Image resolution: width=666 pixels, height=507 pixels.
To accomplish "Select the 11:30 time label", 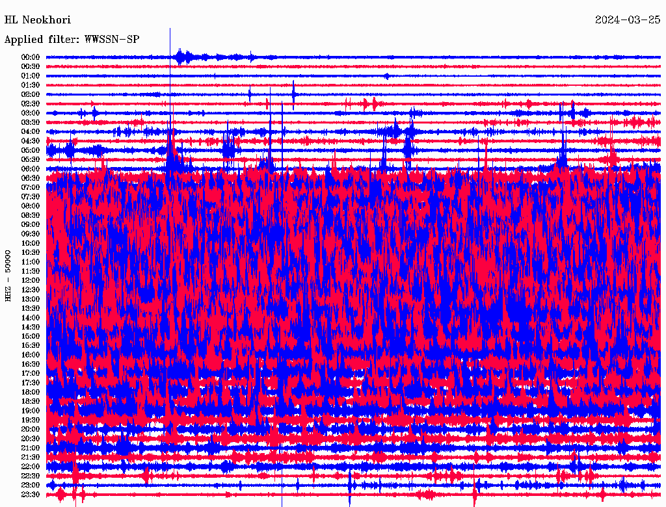I will [31, 271].
